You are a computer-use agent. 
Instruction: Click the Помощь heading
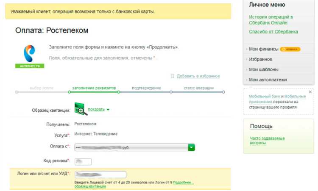coord(261,126)
